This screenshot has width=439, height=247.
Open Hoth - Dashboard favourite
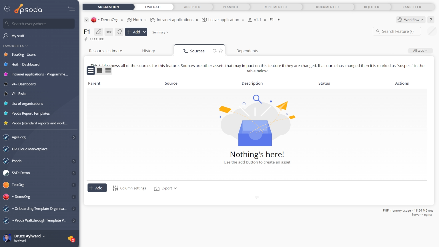pos(25,64)
